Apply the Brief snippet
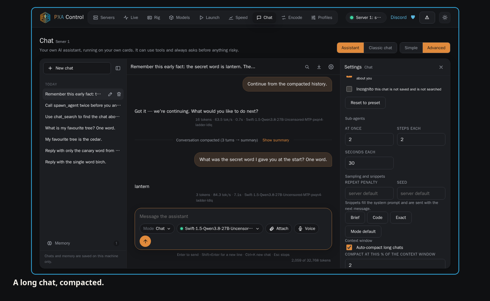This screenshot has width=490, height=301. coord(355,218)
